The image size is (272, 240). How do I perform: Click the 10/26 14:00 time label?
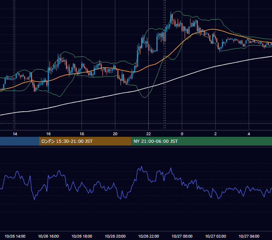coord(15,236)
